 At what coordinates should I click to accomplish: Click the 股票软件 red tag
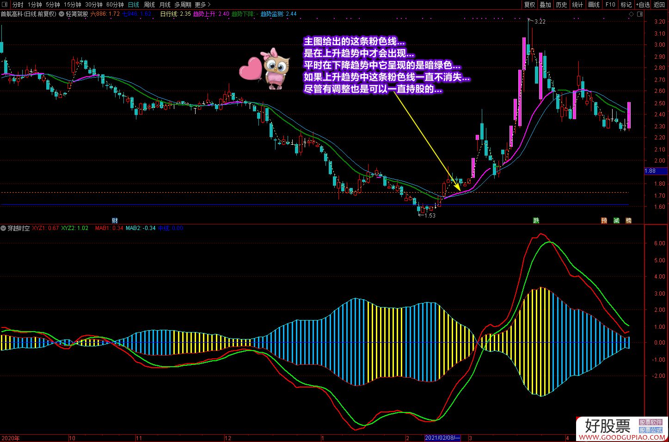pos(651,422)
